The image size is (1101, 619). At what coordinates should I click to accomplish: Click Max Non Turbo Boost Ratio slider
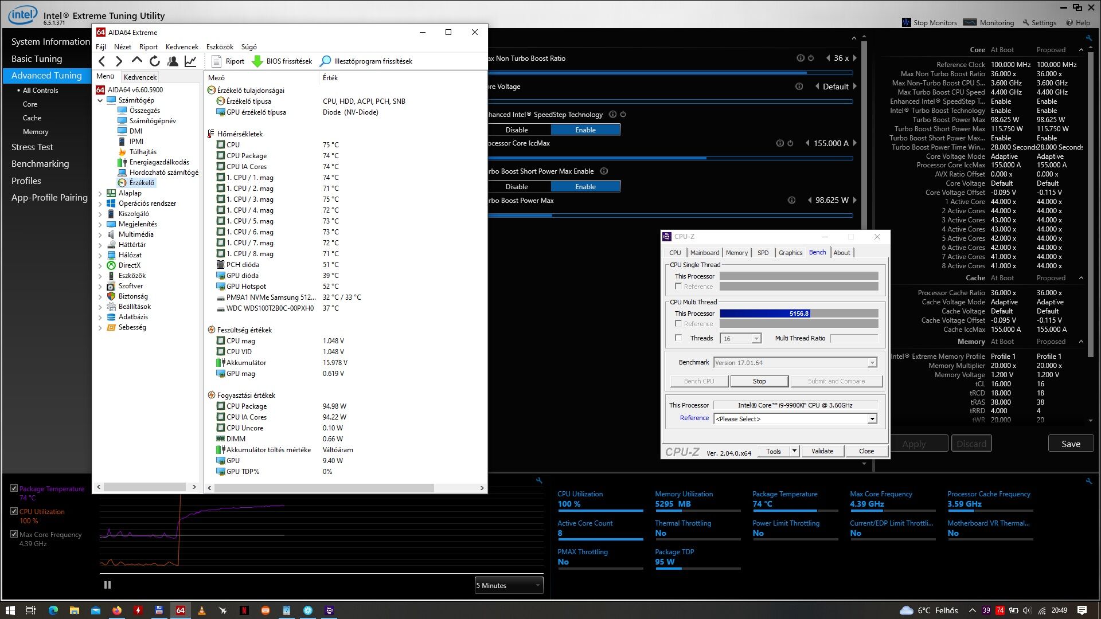point(670,73)
